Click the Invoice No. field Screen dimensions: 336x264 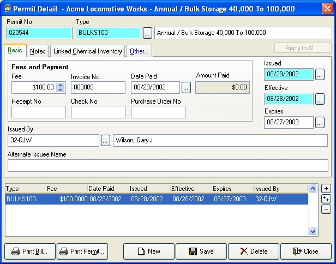(x=98, y=87)
